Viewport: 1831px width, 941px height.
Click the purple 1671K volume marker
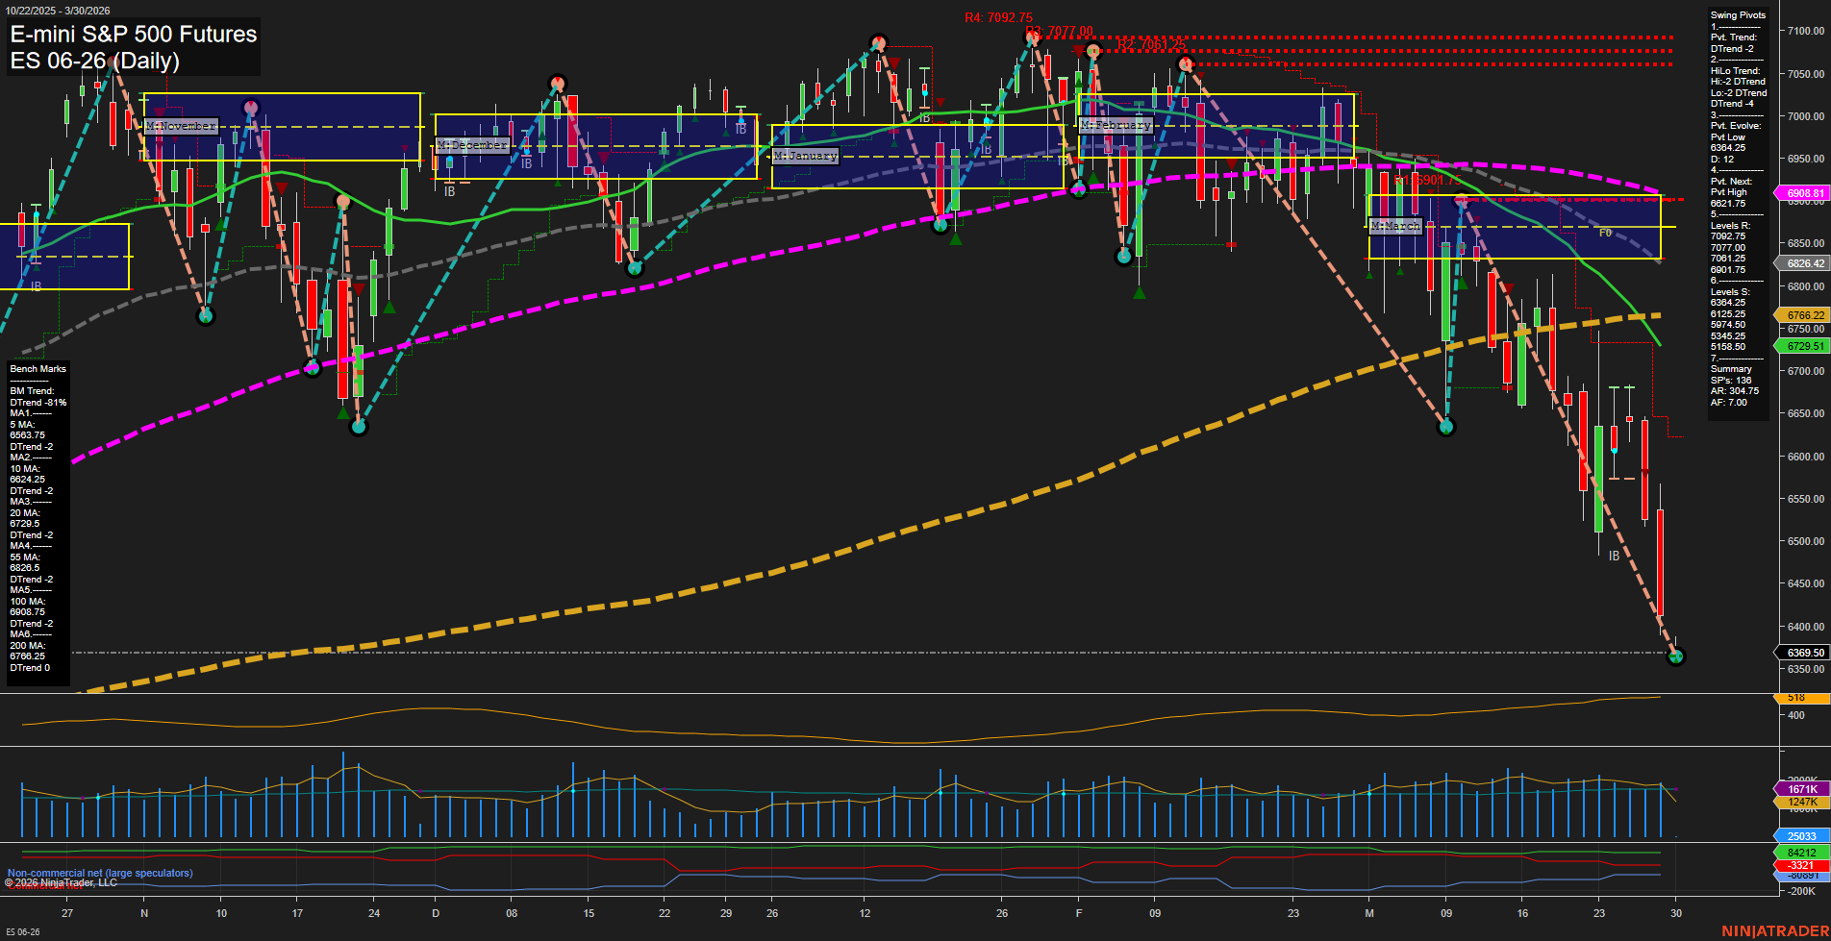[1801, 789]
